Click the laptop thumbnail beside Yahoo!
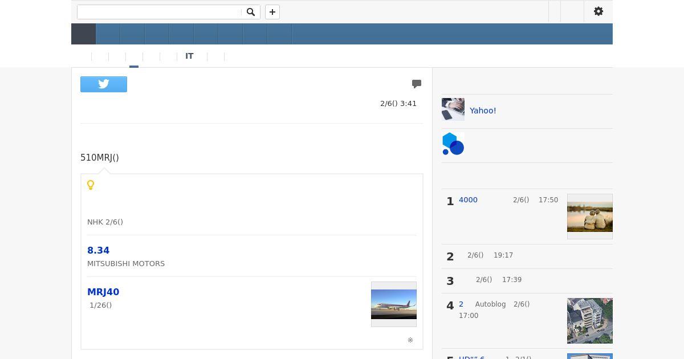 click(453, 109)
